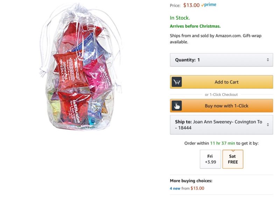This screenshot has width=280, height=197.
Task: Click the Ship to selector arrows icon
Action: (268, 125)
